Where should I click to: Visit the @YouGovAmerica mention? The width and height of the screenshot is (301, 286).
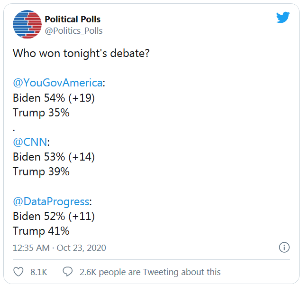57,83
